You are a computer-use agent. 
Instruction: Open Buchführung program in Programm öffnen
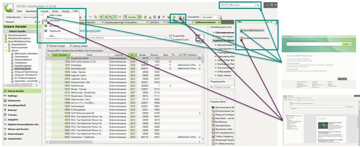pos(220,122)
